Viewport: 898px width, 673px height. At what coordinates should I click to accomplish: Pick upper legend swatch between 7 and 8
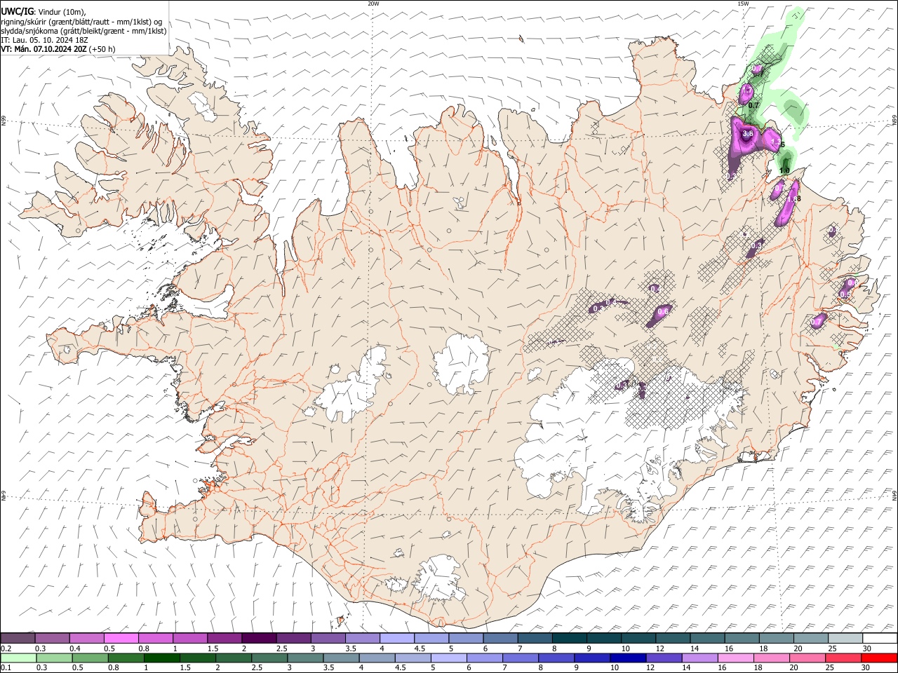(535, 638)
